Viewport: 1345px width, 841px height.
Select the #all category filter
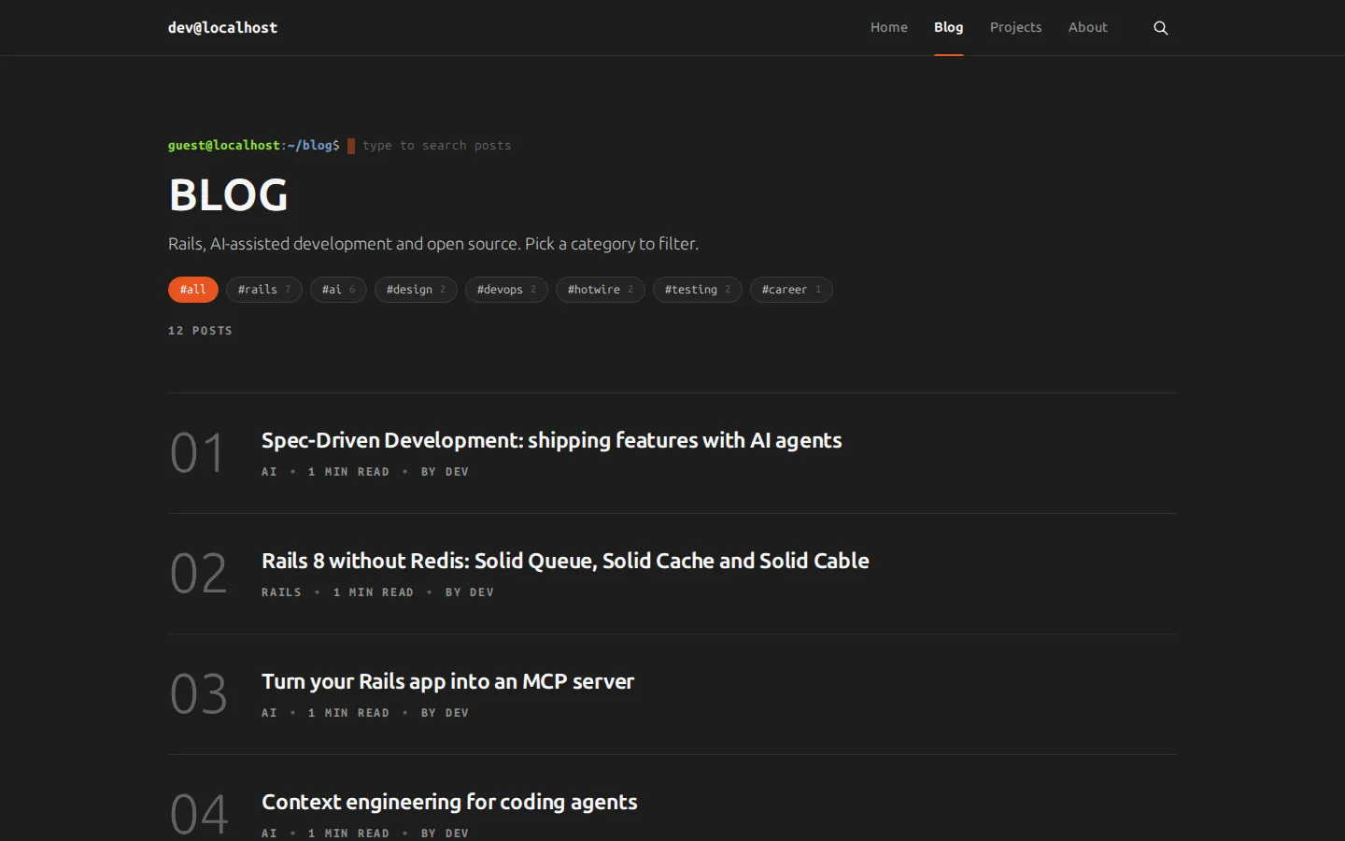point(193,290)
